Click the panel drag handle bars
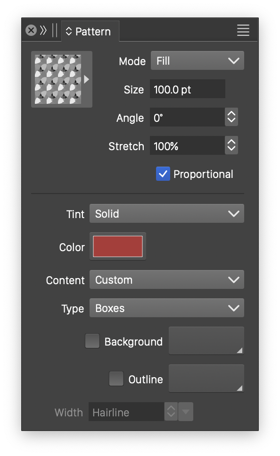Screen dimensions: 280x456 [55, 30]
